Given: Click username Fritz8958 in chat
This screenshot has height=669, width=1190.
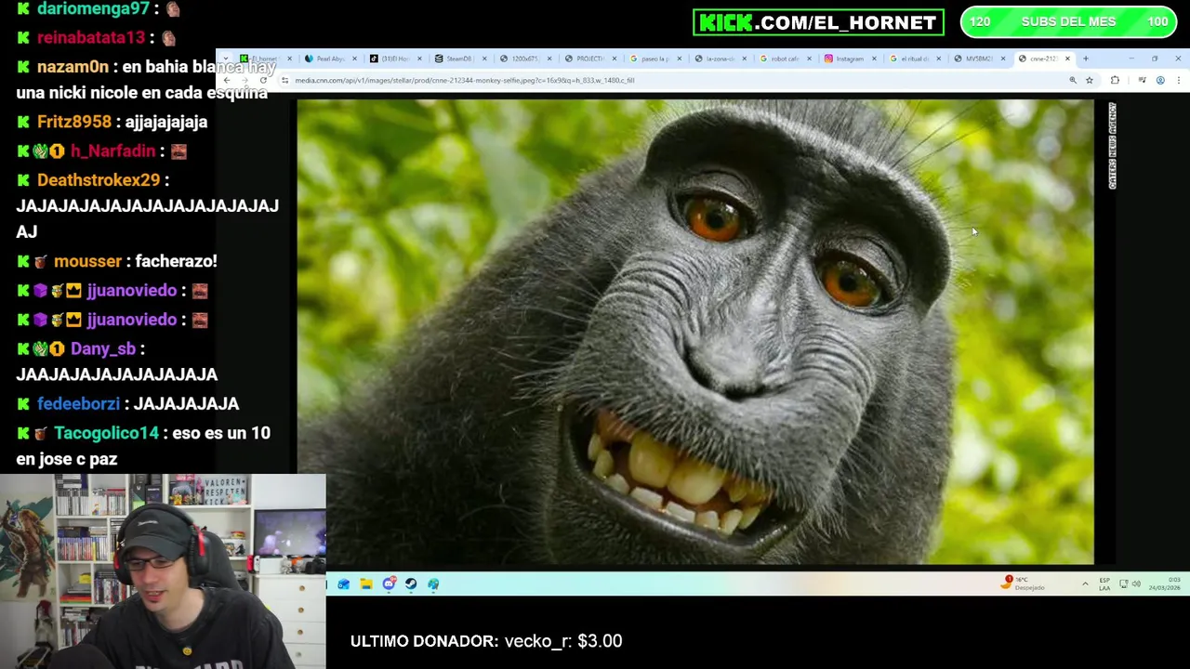Looking at the screenshot, I should (x=73, y=122).
